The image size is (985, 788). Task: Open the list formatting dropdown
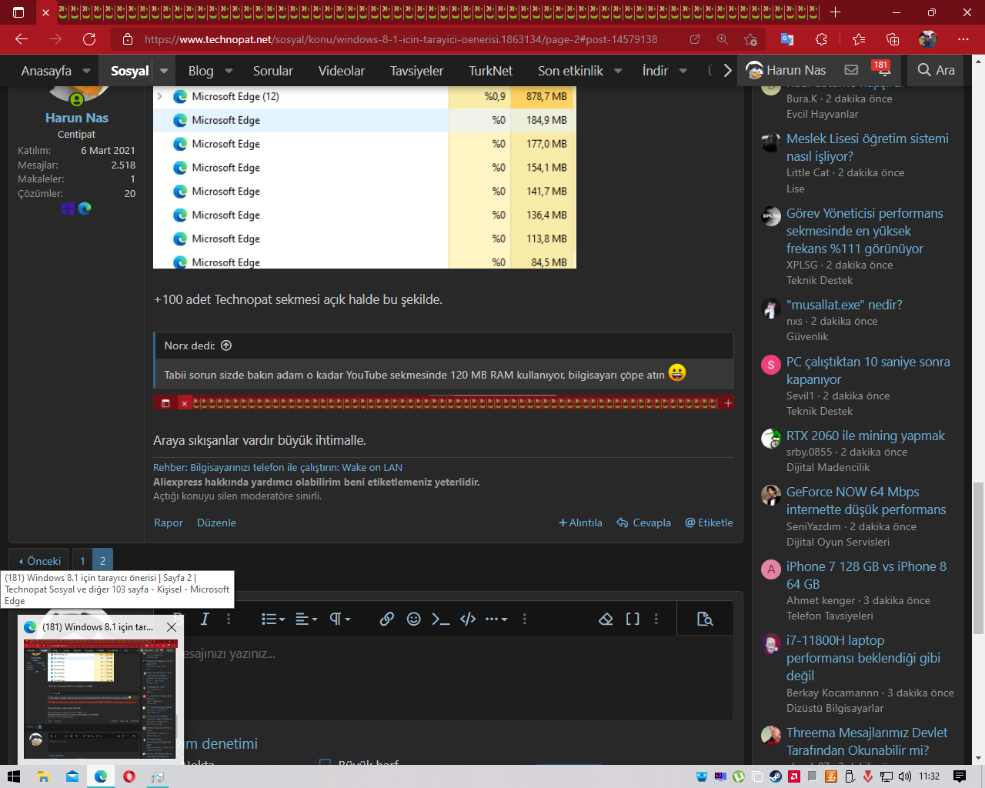(272, 619)
